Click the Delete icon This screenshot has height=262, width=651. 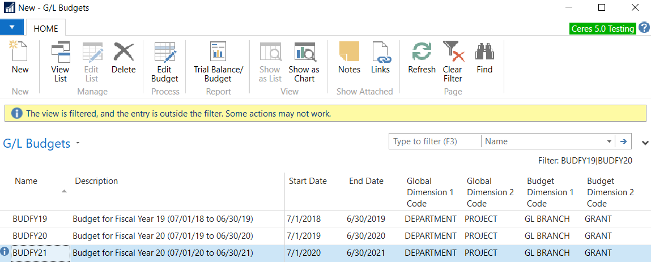123,59
